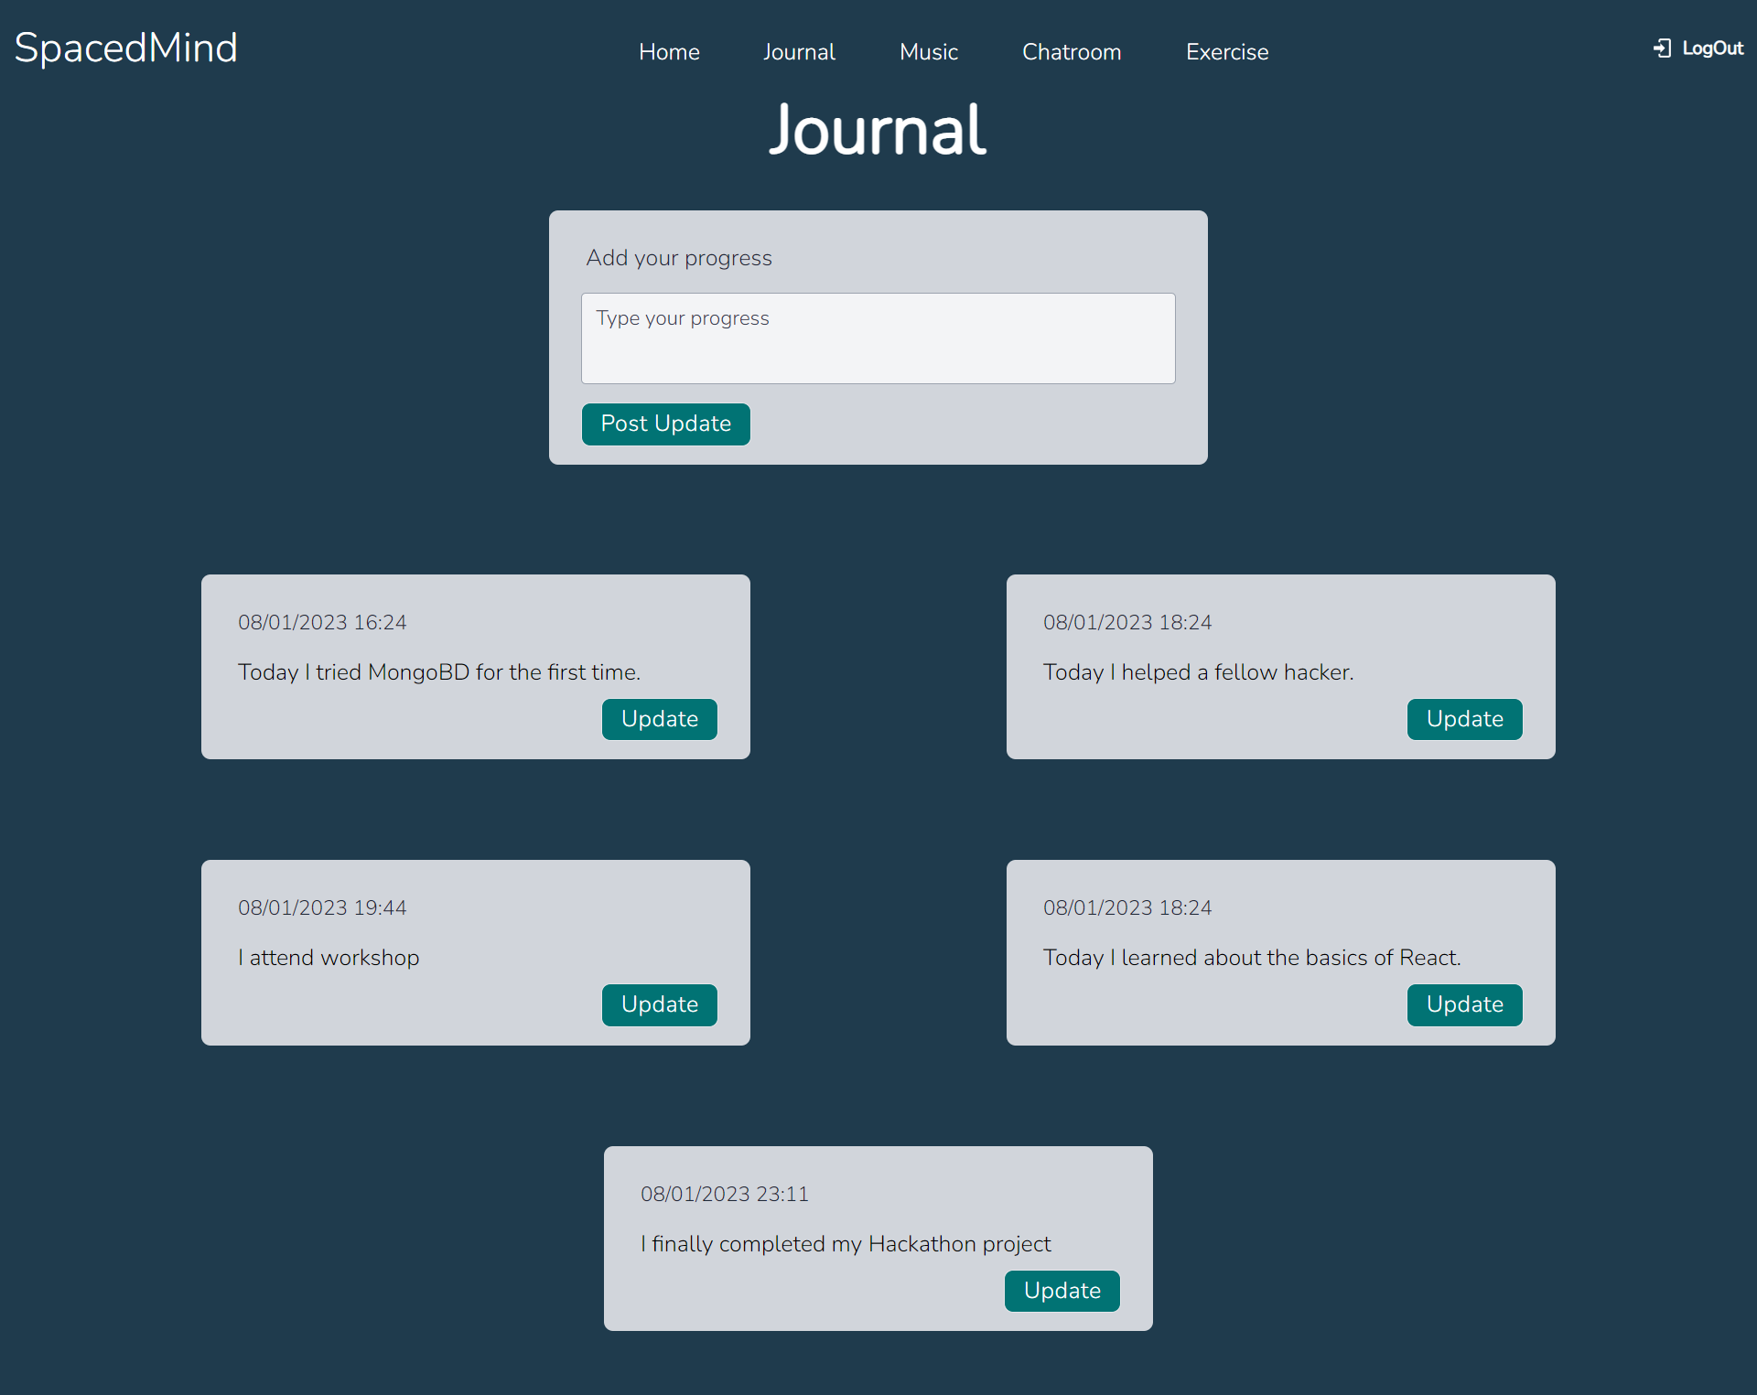Open the Chatroom page
The height and width of the screenshot is (1395, 1757).
[x=1071, y=52]
